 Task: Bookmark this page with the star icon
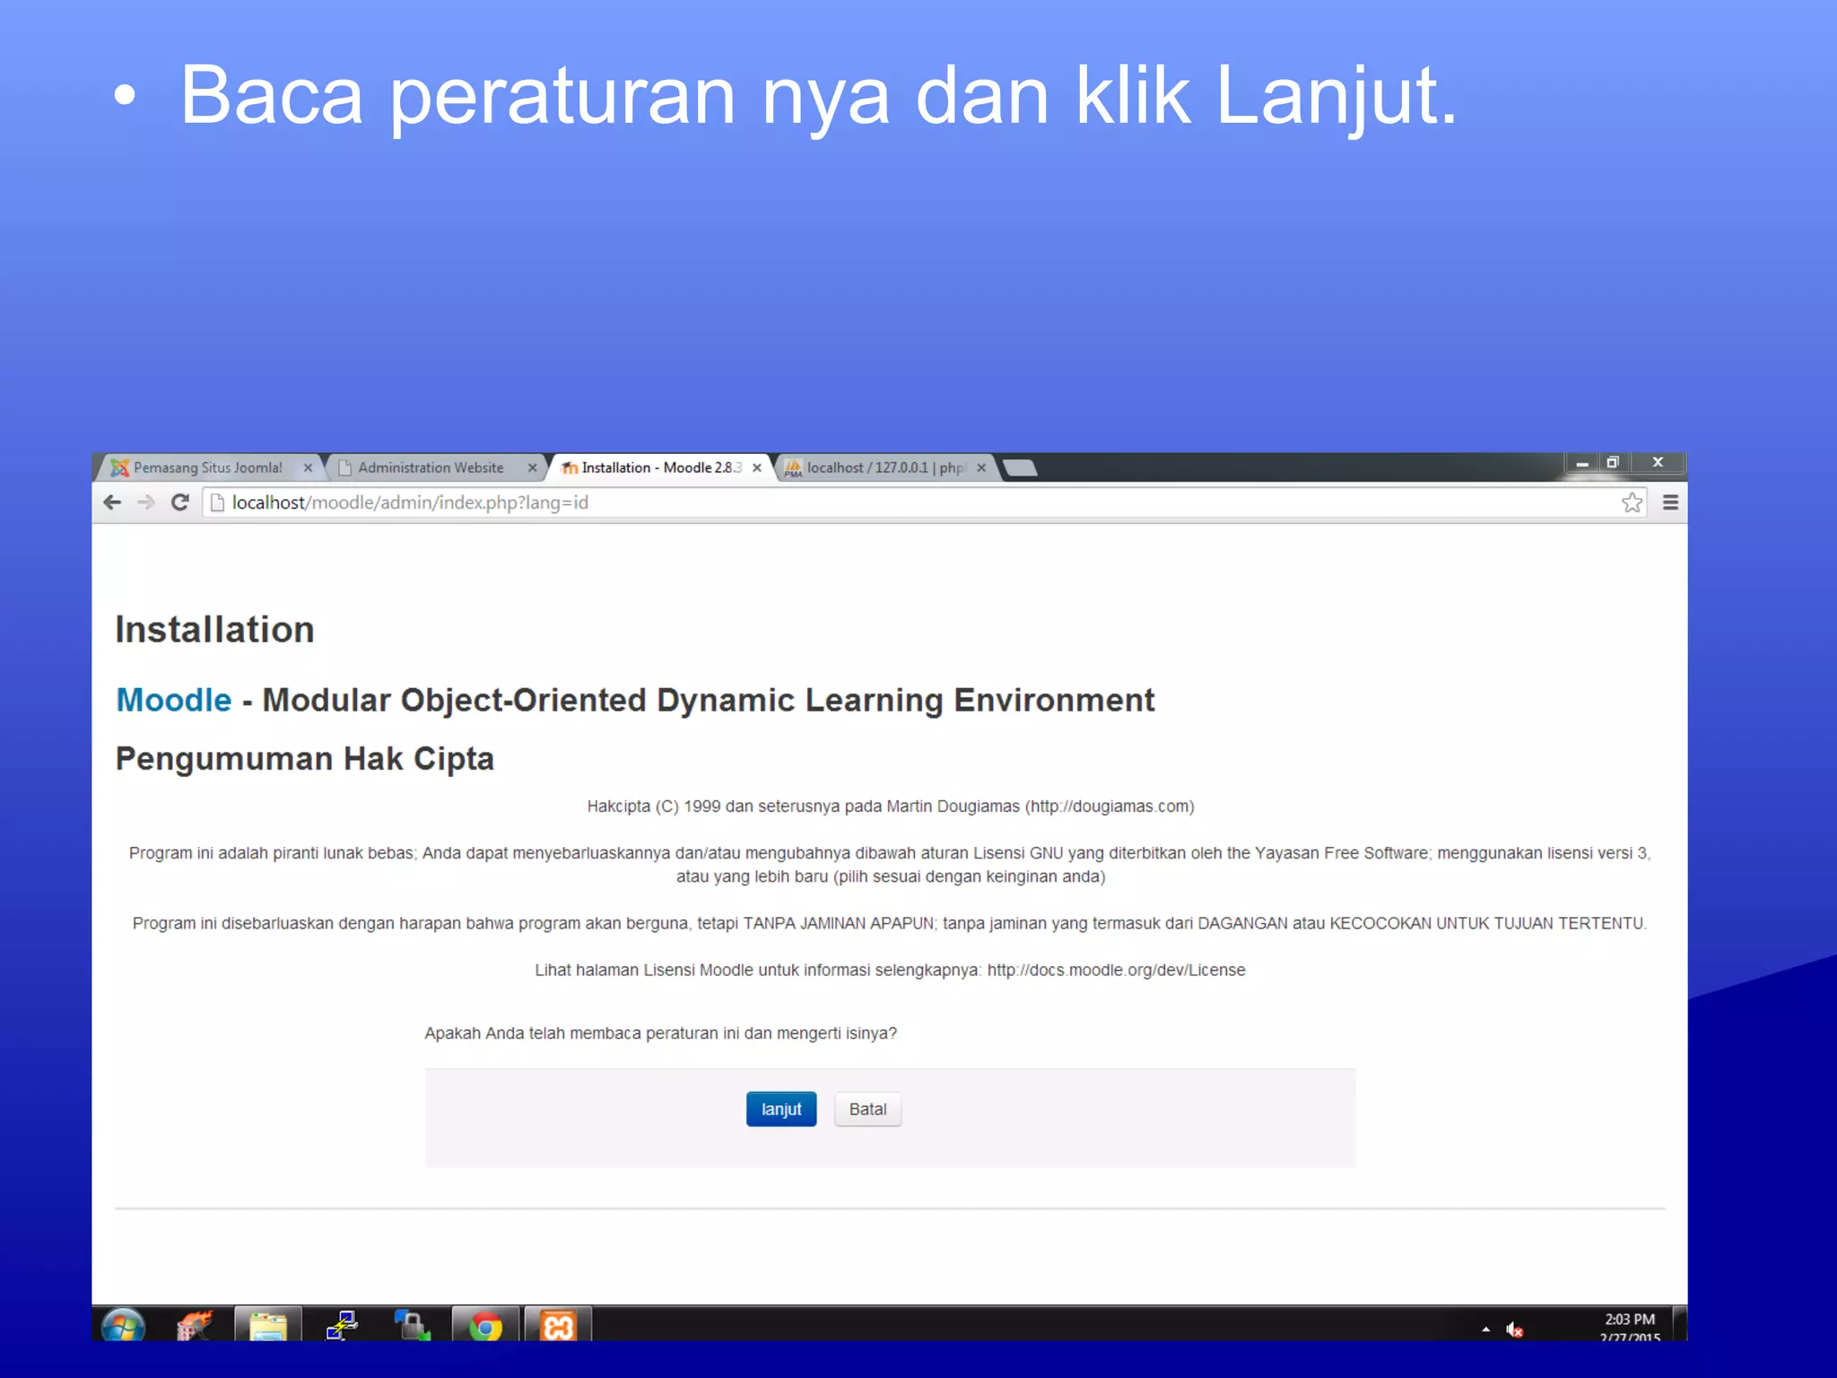pos(1632,502)
